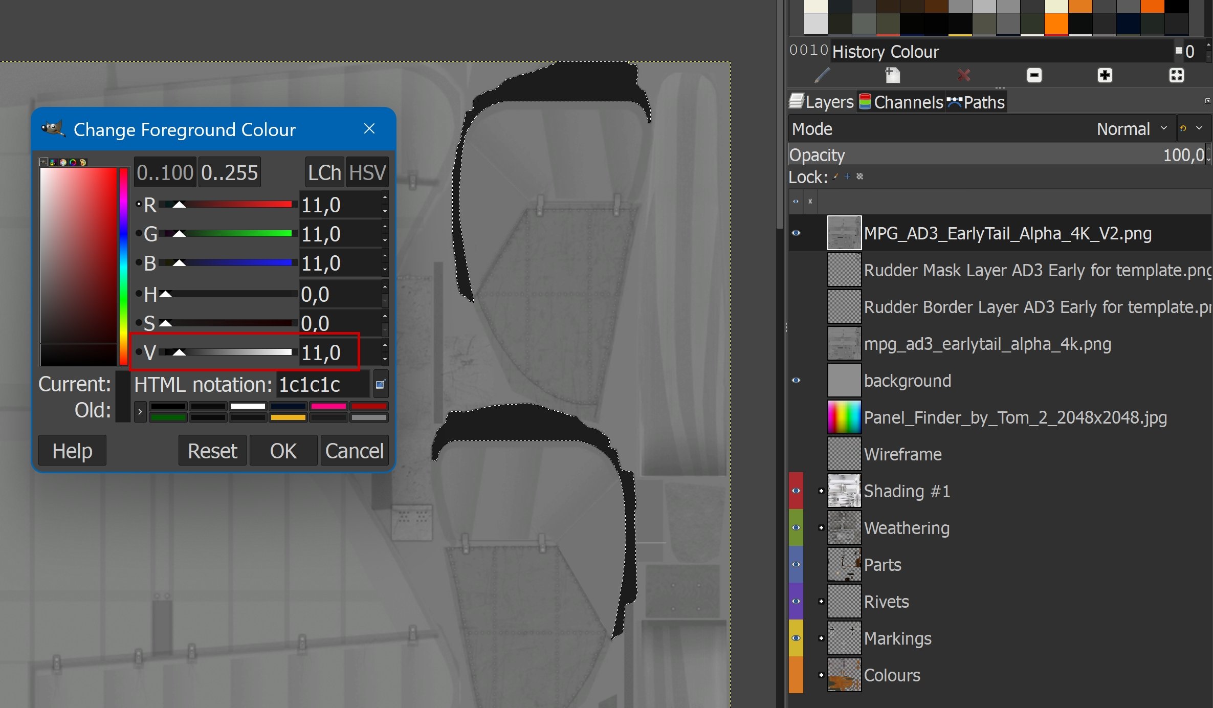This screenshot has width=1213, height=708.
Task: Select the G channel radio button
Action: pyautogui.click(x=139, y=234)
